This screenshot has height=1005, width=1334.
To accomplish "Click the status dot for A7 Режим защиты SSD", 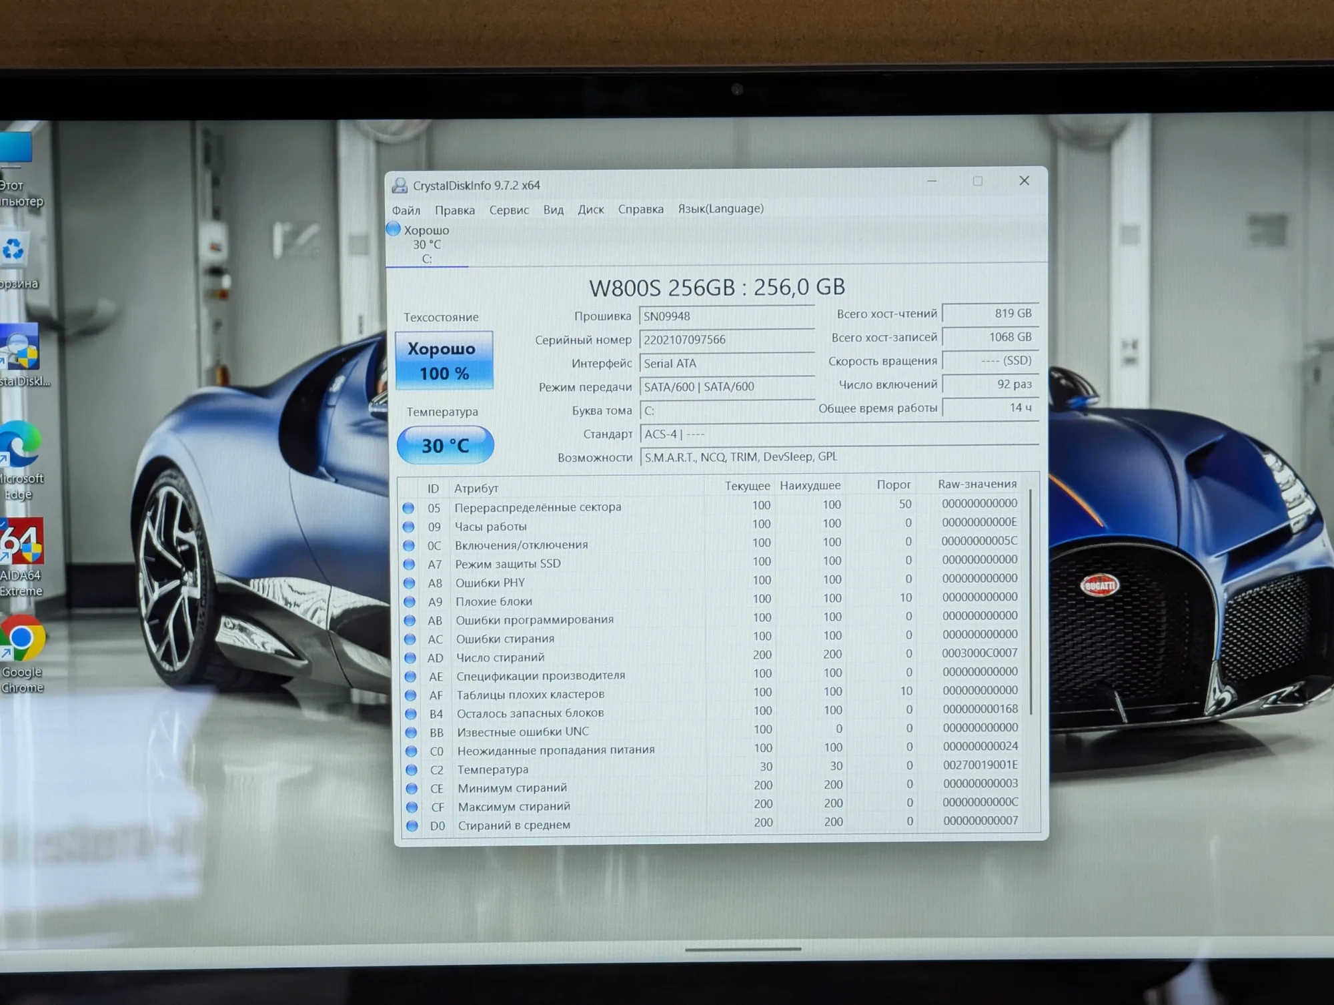I will pos(409,564).
